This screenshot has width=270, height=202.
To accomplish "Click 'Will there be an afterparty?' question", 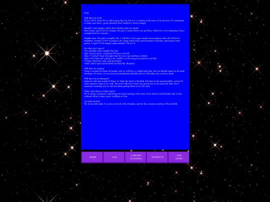I will click(x=97, y=78).
